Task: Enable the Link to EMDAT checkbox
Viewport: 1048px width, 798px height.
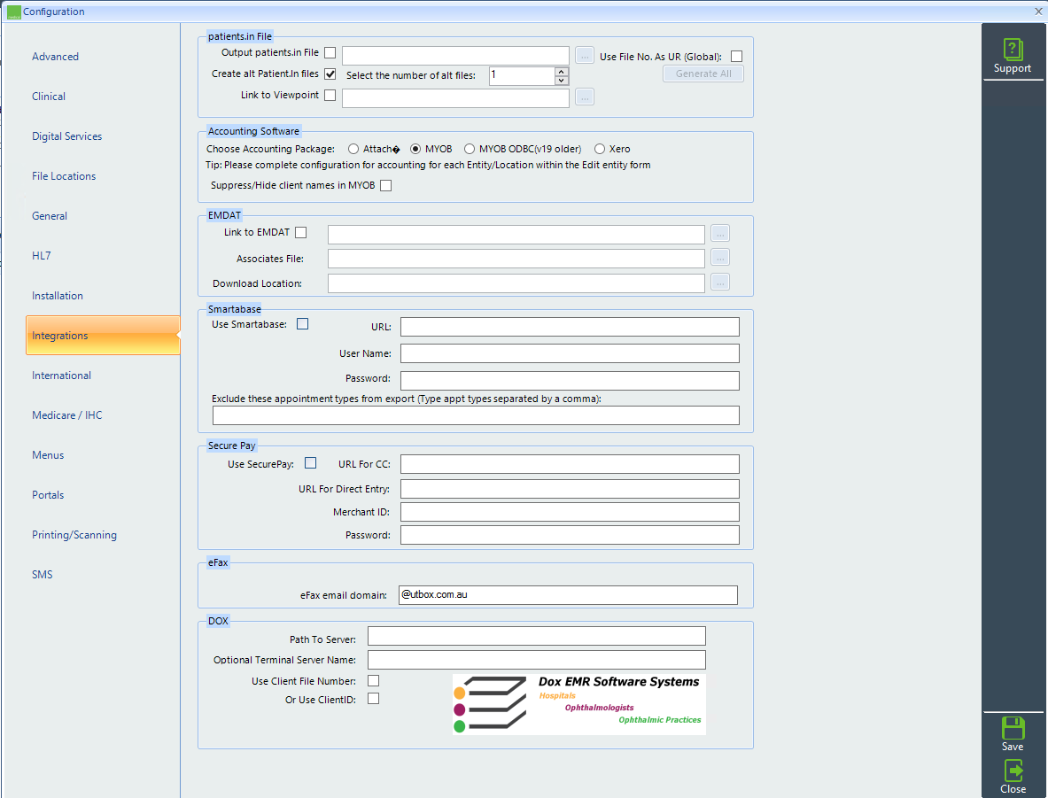Action: 301,233
